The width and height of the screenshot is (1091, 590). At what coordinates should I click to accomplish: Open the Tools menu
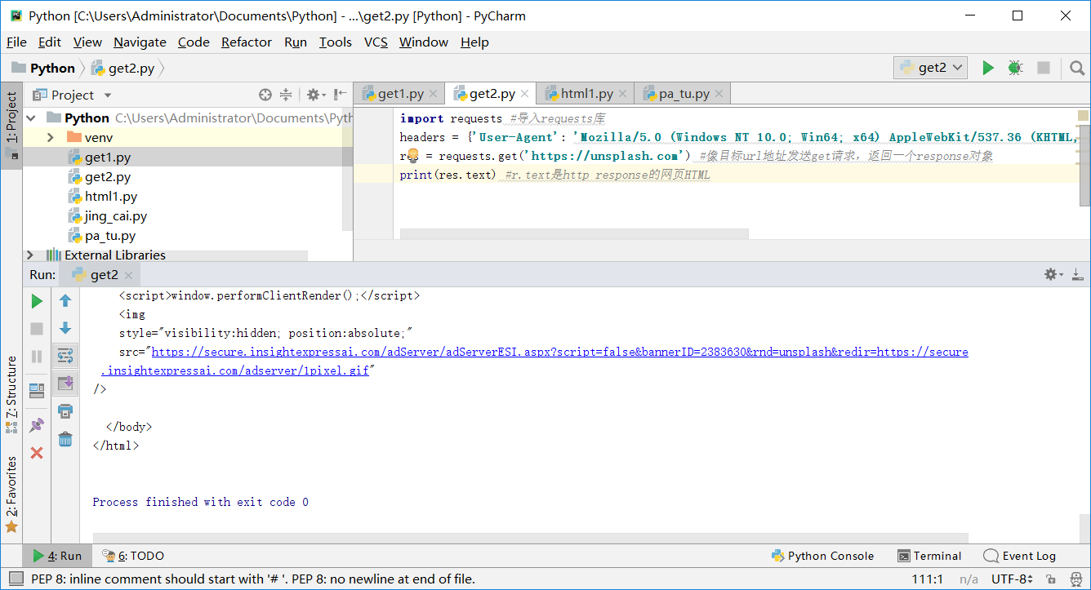335,42
